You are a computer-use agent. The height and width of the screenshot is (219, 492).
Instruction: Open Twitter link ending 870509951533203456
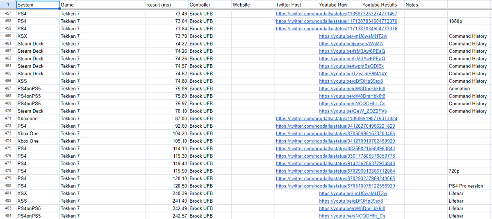pyautogui.click(x=335, y=133)
